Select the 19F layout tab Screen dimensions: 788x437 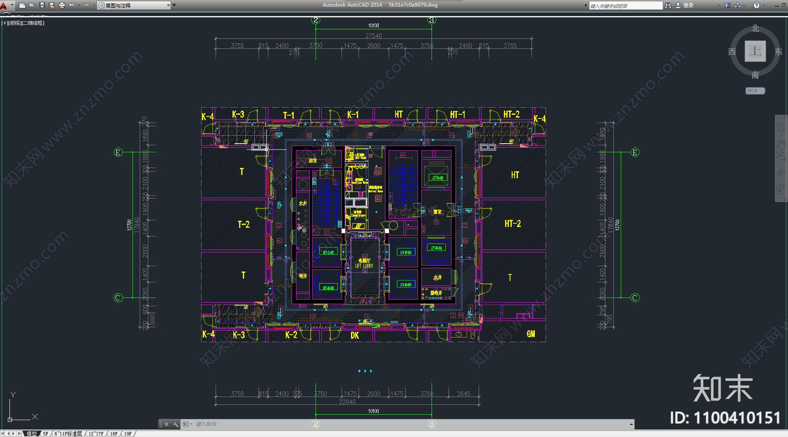pyautogui.click(x=128, y=434)
